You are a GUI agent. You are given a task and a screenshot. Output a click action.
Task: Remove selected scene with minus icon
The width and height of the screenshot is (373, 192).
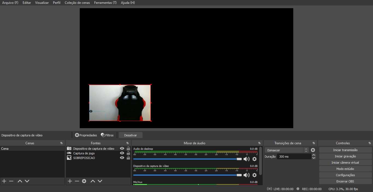coord(11,181)
